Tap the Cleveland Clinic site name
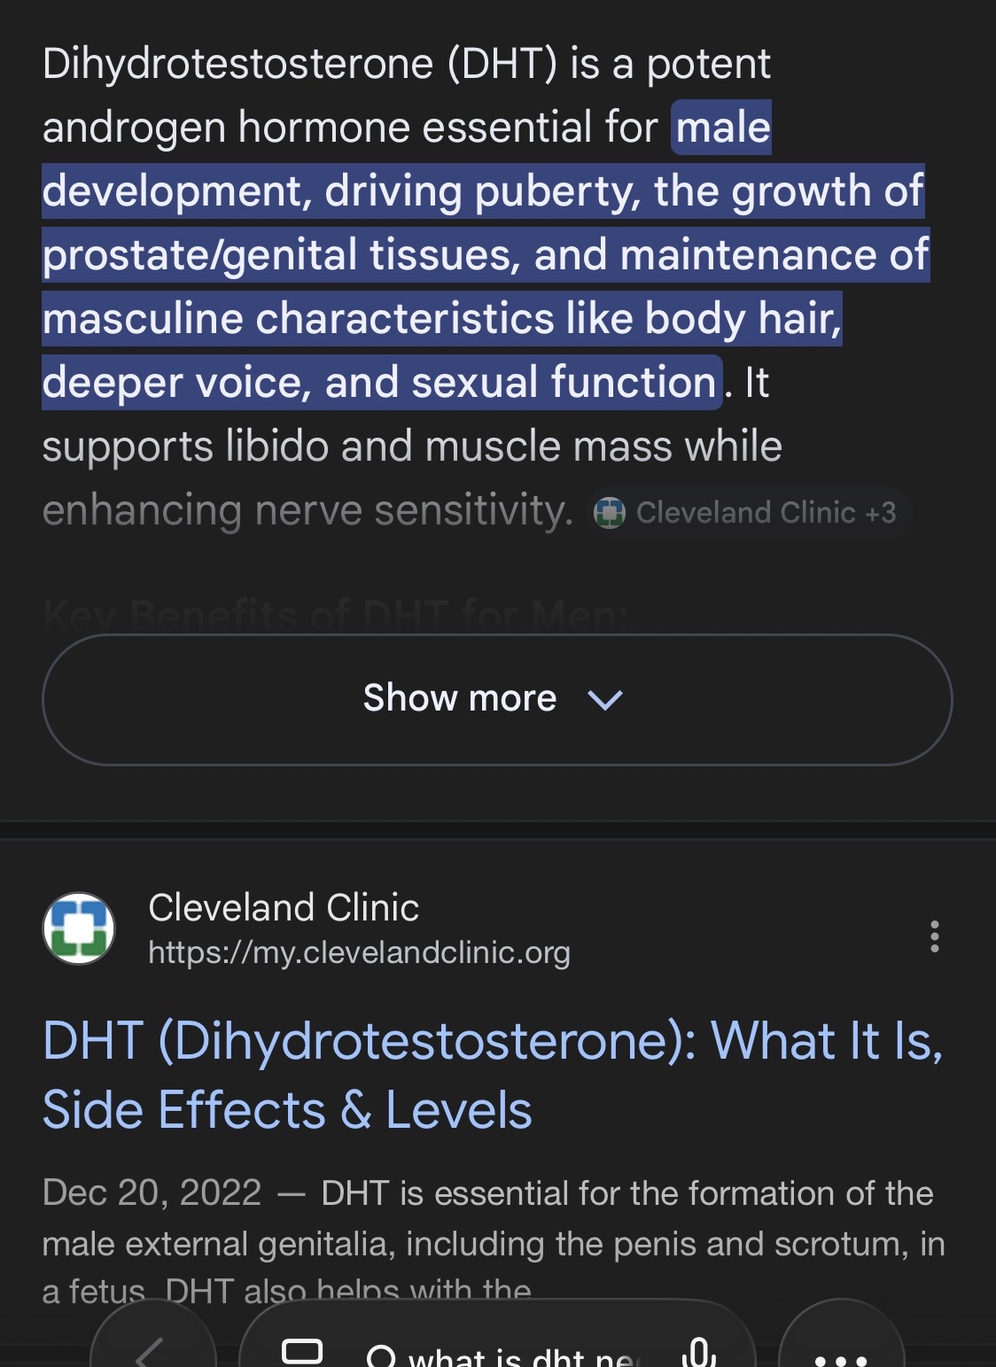This screenshot has width=996, height=1367. coord(284,907)
